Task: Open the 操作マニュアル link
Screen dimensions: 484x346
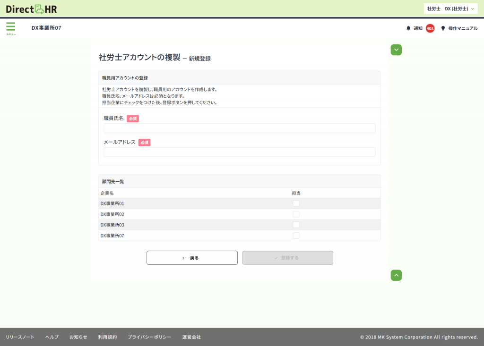Action: tap(463, 28)
